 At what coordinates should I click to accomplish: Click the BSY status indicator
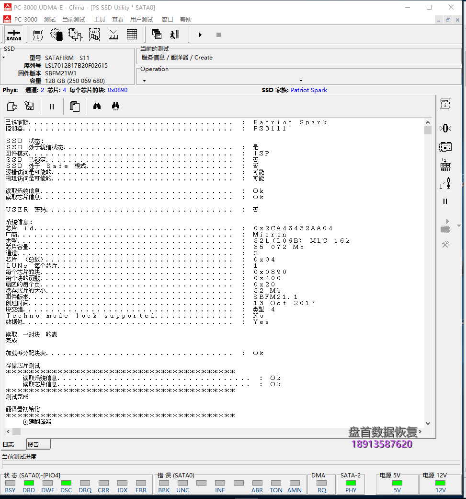pos(10,483)
